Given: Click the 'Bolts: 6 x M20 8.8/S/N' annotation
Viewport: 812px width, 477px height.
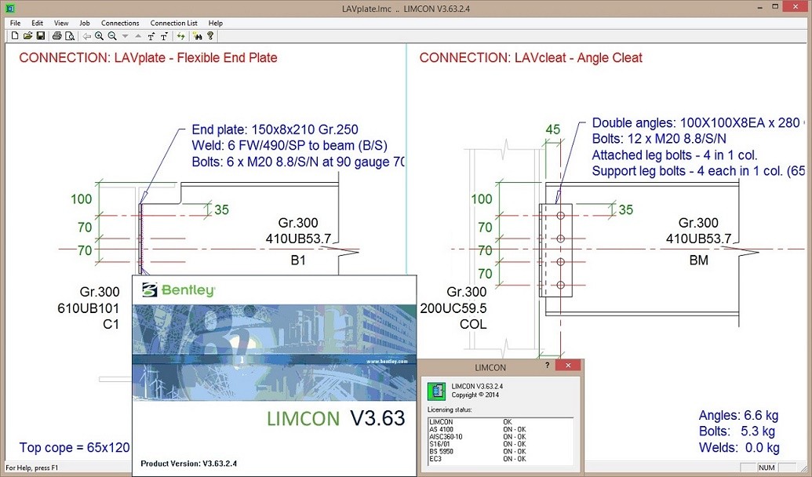Looking at the screenshot, I should coord(298,162).
